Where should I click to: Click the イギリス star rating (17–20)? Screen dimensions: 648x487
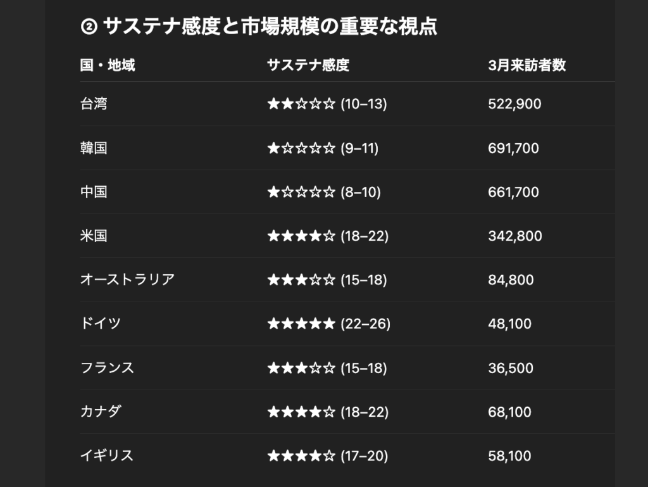coord(327,455)
